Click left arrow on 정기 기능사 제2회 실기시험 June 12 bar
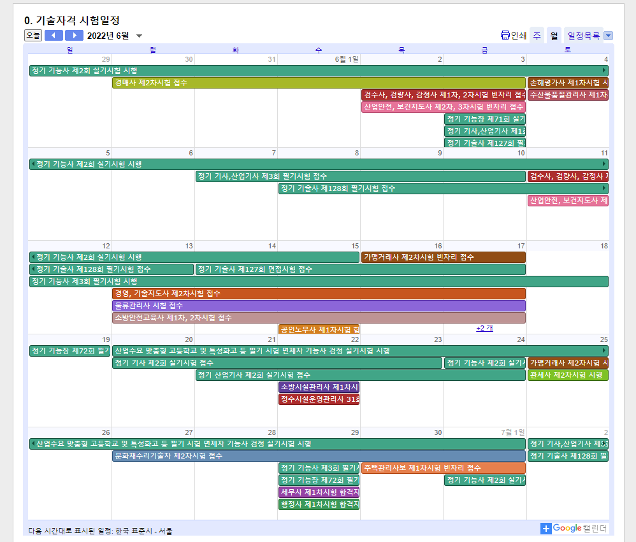Screen dimensions: 636x542 coord(33,257)
